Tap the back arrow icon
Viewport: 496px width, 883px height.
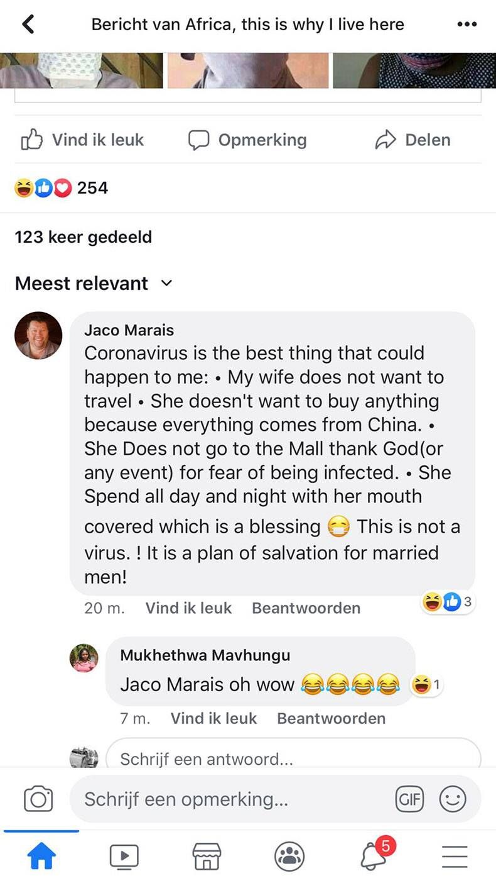pos(28,25)
